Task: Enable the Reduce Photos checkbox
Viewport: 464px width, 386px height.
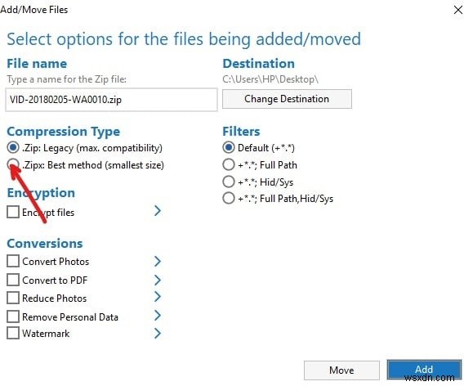Action: click(13, 298)
